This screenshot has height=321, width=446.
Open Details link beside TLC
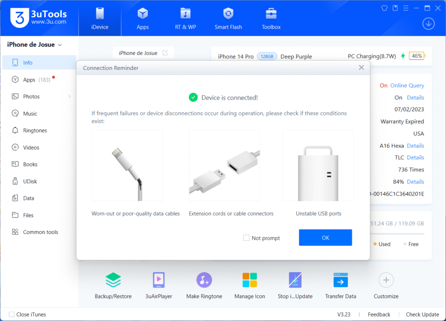pyautogui.click(x=415, y=158)
